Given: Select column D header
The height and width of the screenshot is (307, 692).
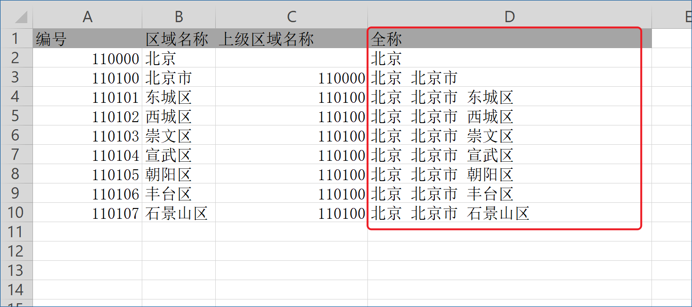Looking at the screenshot, I should tap(510, 17).
